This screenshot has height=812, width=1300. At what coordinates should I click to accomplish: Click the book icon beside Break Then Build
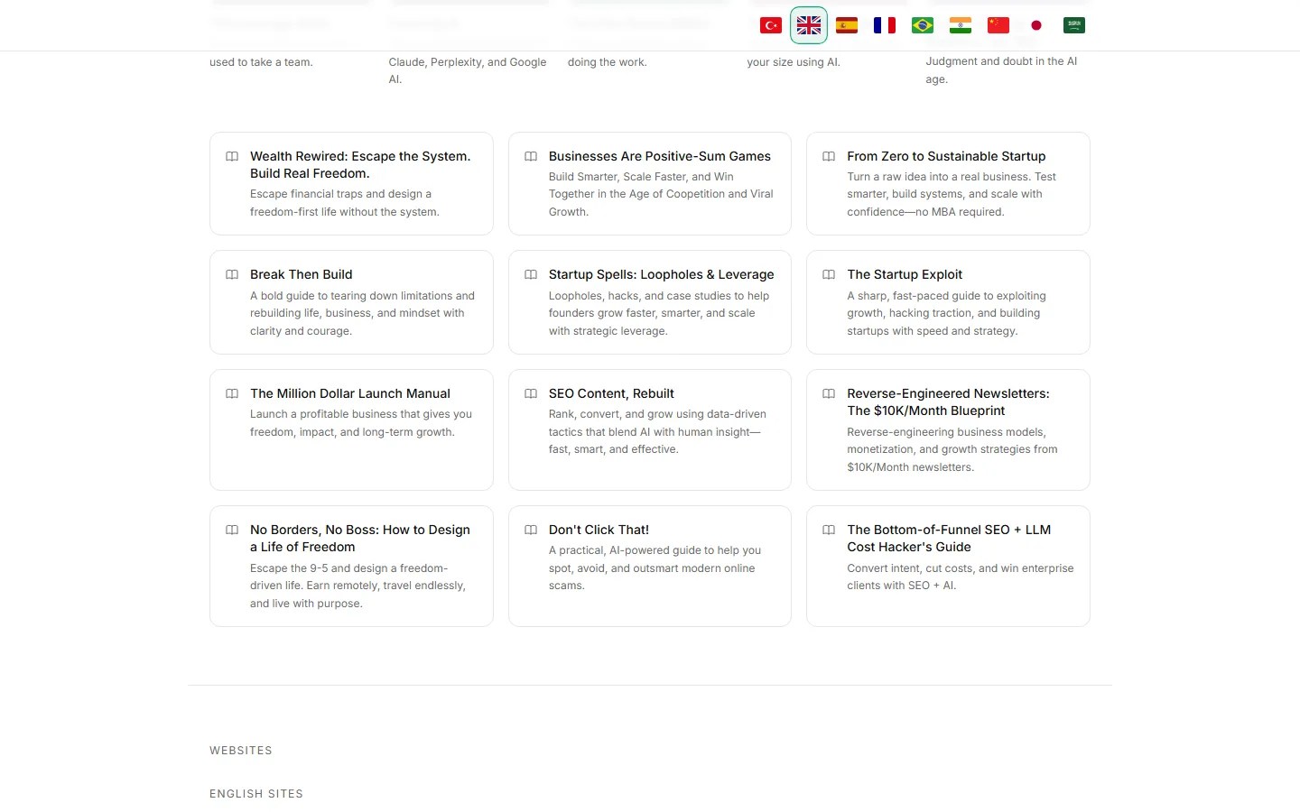click(x=232, y=274)
